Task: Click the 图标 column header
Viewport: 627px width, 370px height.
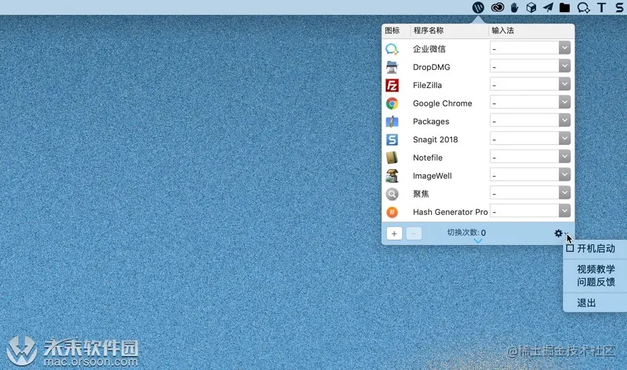Action: pos(392,30)
